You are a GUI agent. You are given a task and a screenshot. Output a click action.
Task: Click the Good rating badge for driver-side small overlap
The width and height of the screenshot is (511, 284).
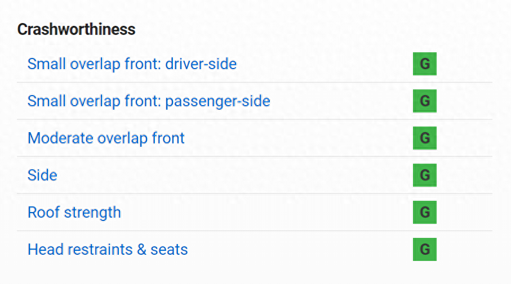click(x=424, y=64)
